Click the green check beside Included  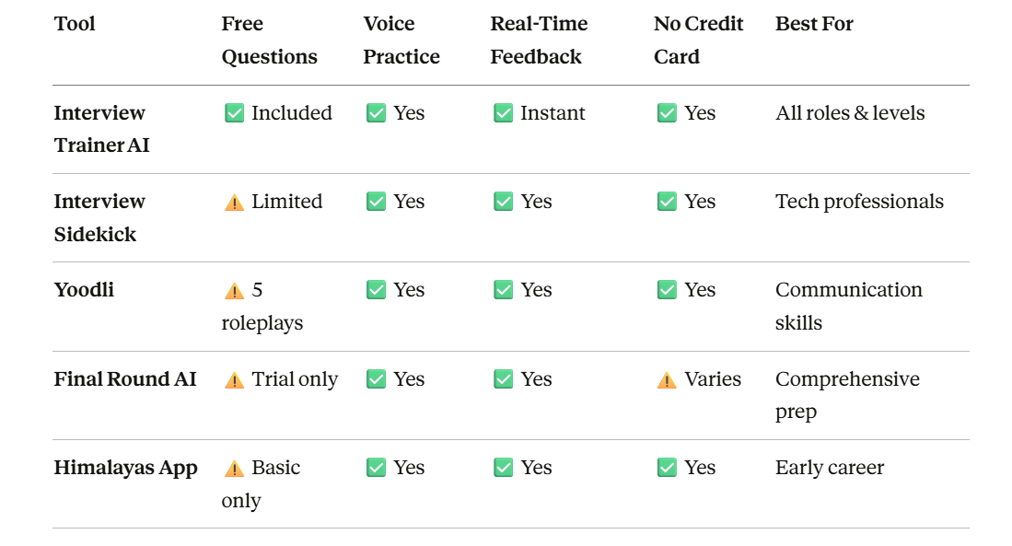(x=235, y=113)
